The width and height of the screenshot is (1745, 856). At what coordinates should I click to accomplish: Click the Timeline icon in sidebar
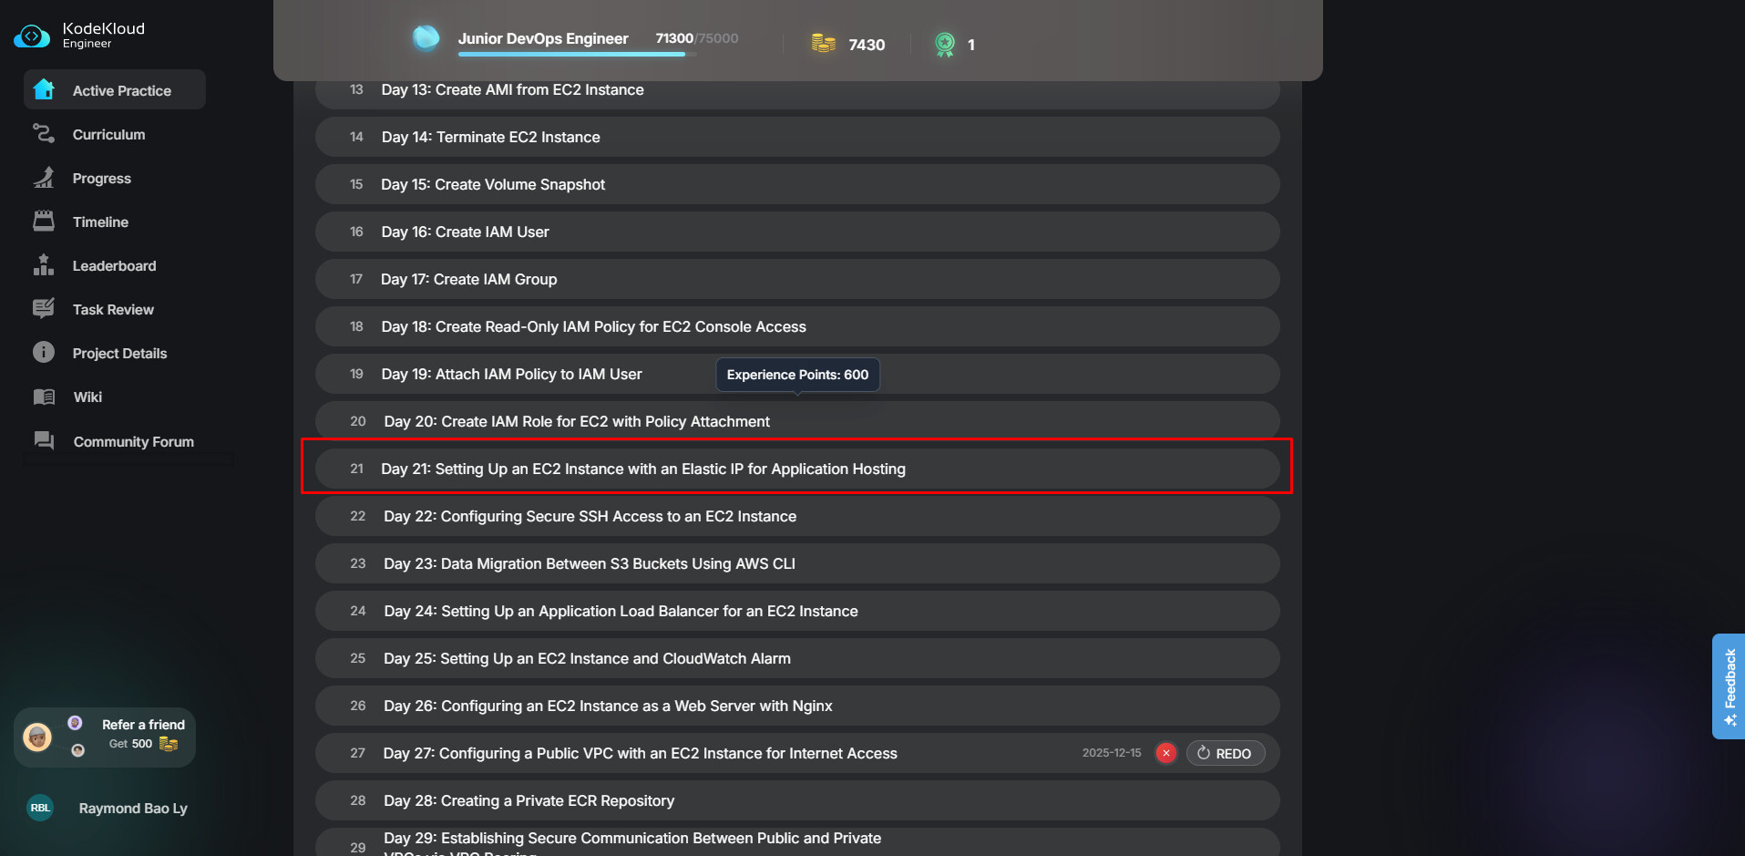coord(44,222)
